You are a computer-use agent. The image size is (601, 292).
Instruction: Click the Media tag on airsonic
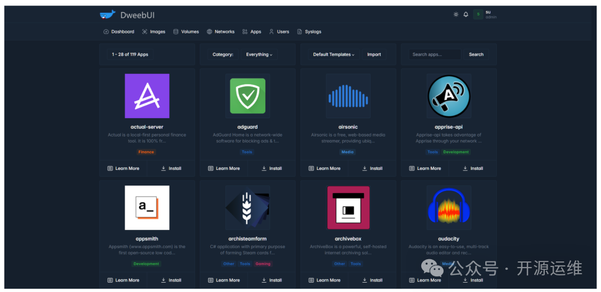348,152
